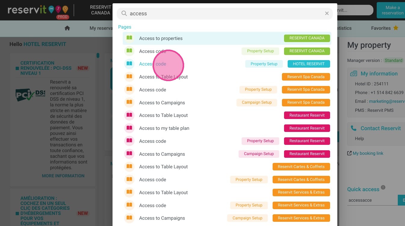Open the Statistics menu
This screenshot has width=405, height=226.
[344, 28]
